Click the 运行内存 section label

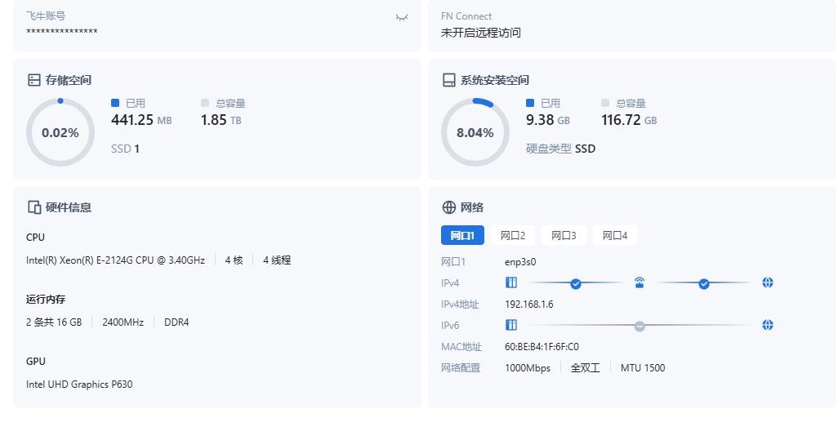pos(46,299)
